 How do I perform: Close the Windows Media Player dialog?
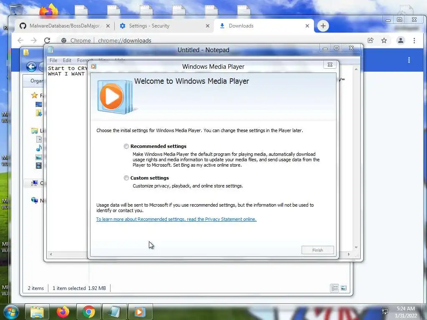(330, 65)
